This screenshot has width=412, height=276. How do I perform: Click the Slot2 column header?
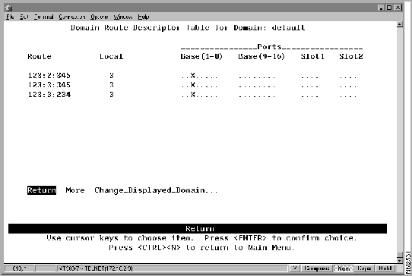pyautogui.click(x=350, y=57)
